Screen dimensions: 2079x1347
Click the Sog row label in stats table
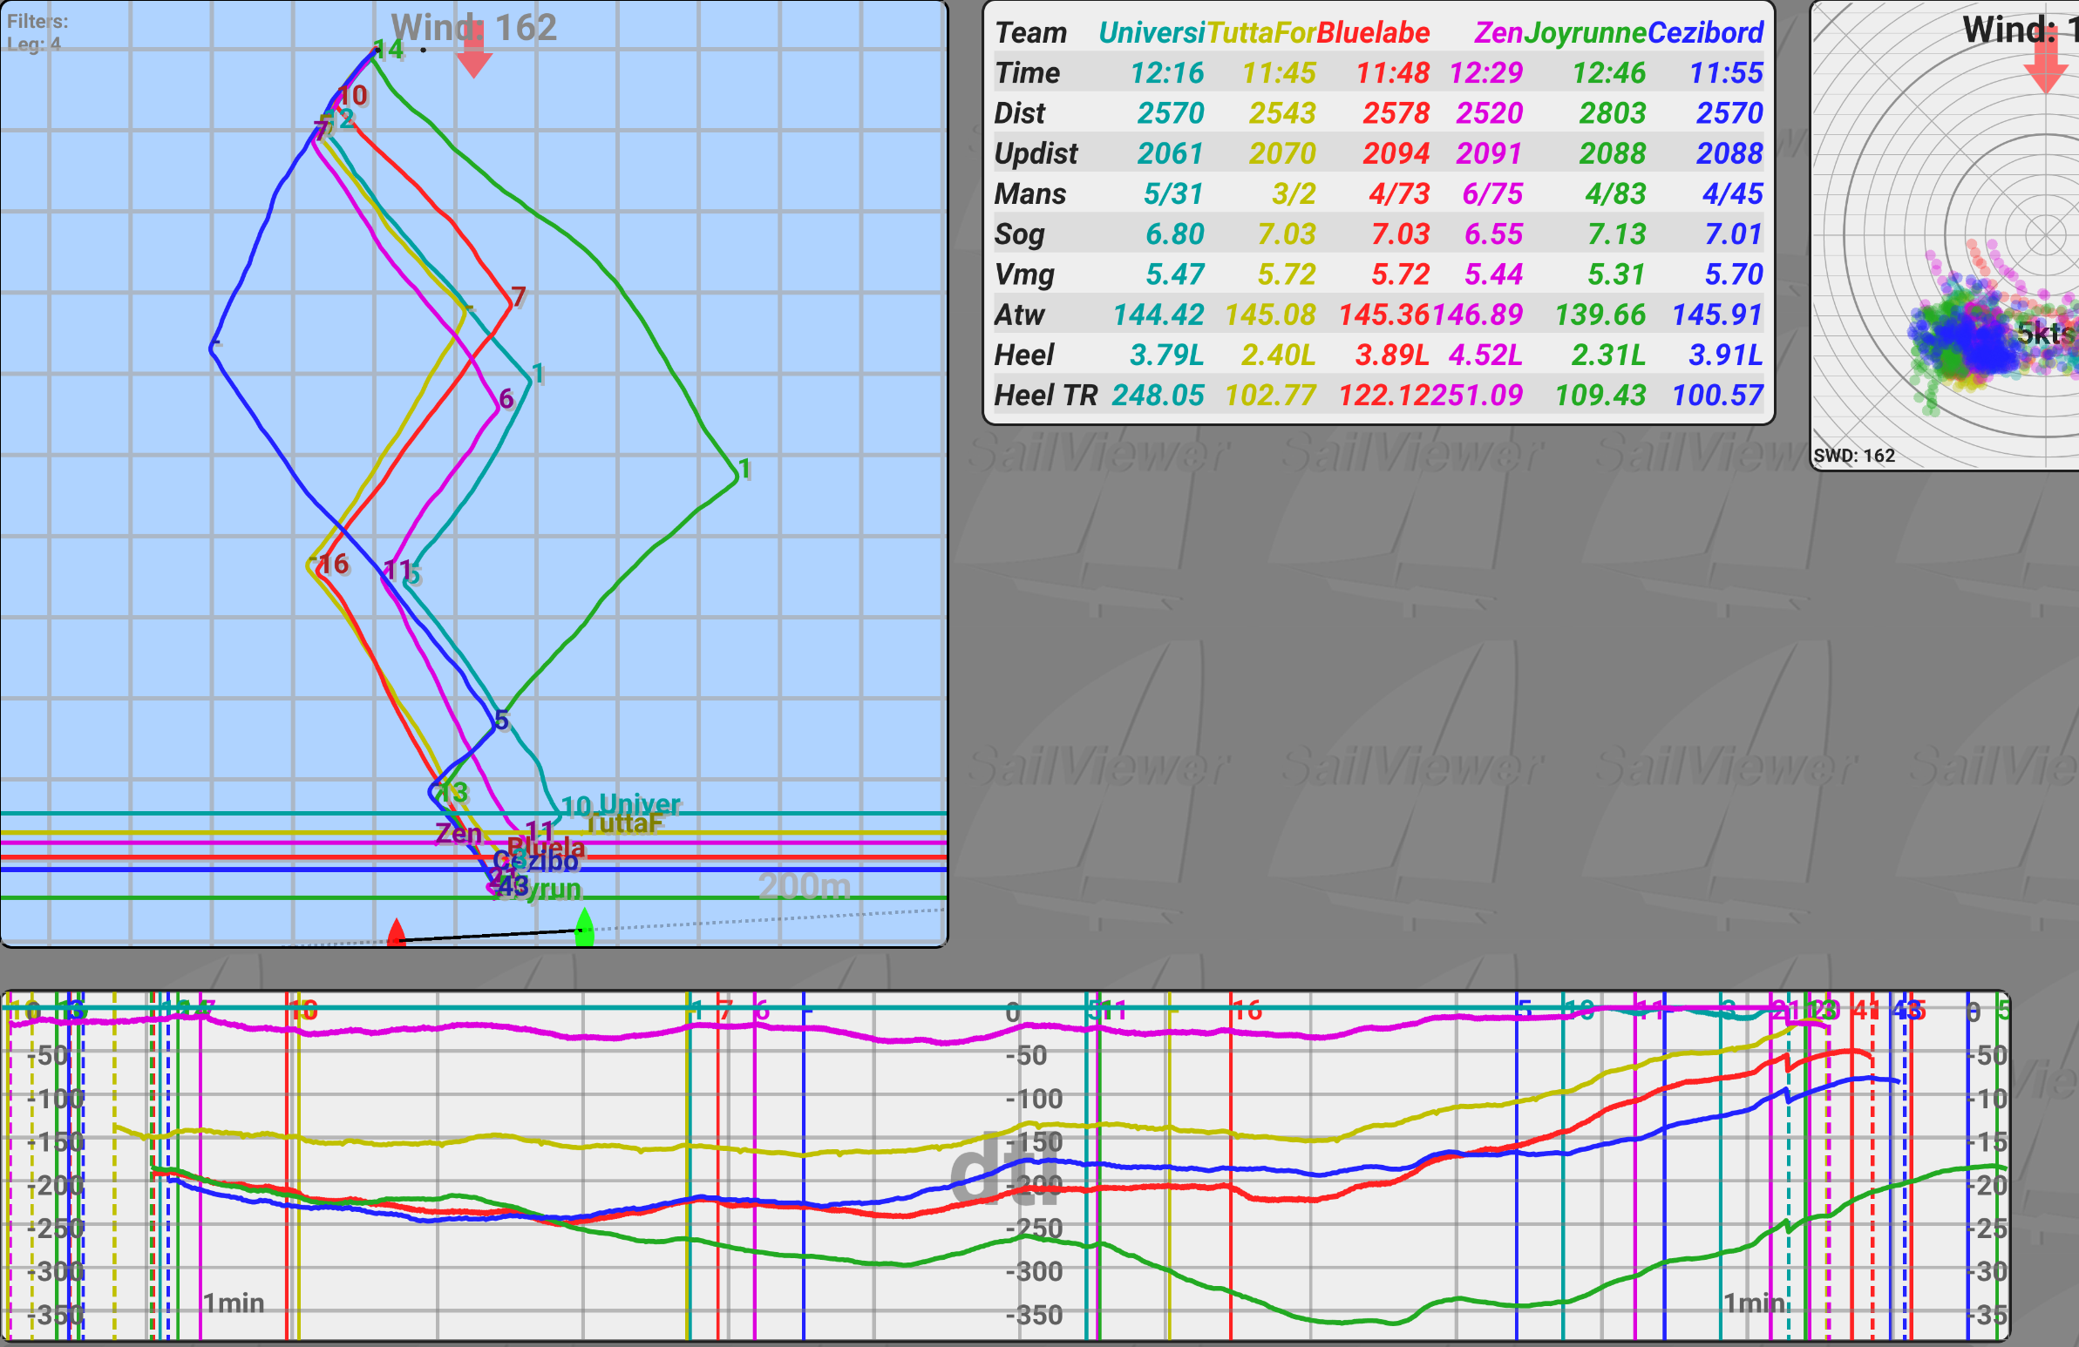[1018, 234]
